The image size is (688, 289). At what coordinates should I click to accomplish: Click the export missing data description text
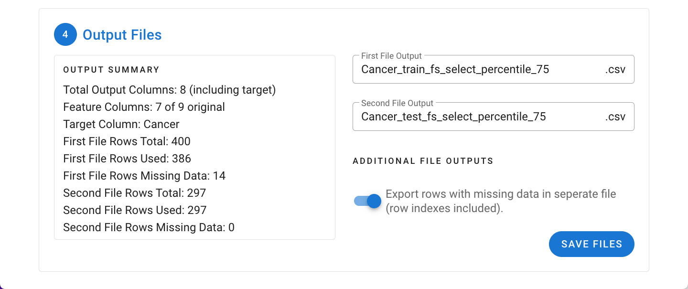[501, 201]
